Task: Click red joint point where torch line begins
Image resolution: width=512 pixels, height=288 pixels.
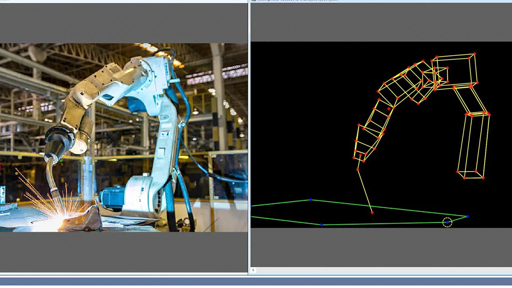Action: point(358,170)
